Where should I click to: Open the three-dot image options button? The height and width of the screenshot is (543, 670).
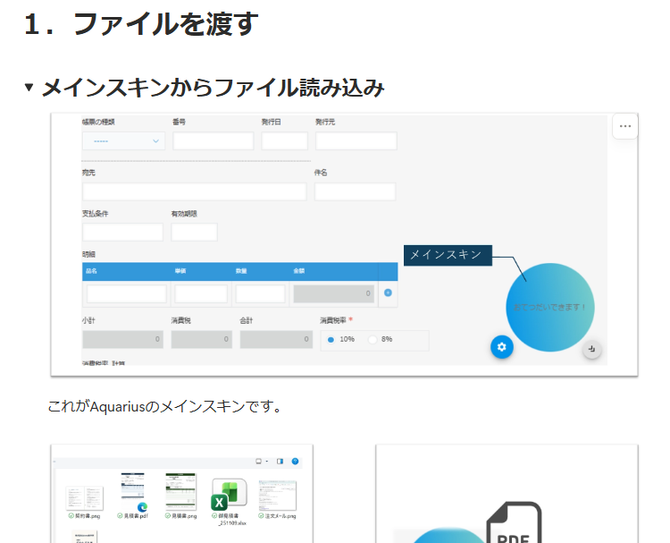click(x=624, y=126)
